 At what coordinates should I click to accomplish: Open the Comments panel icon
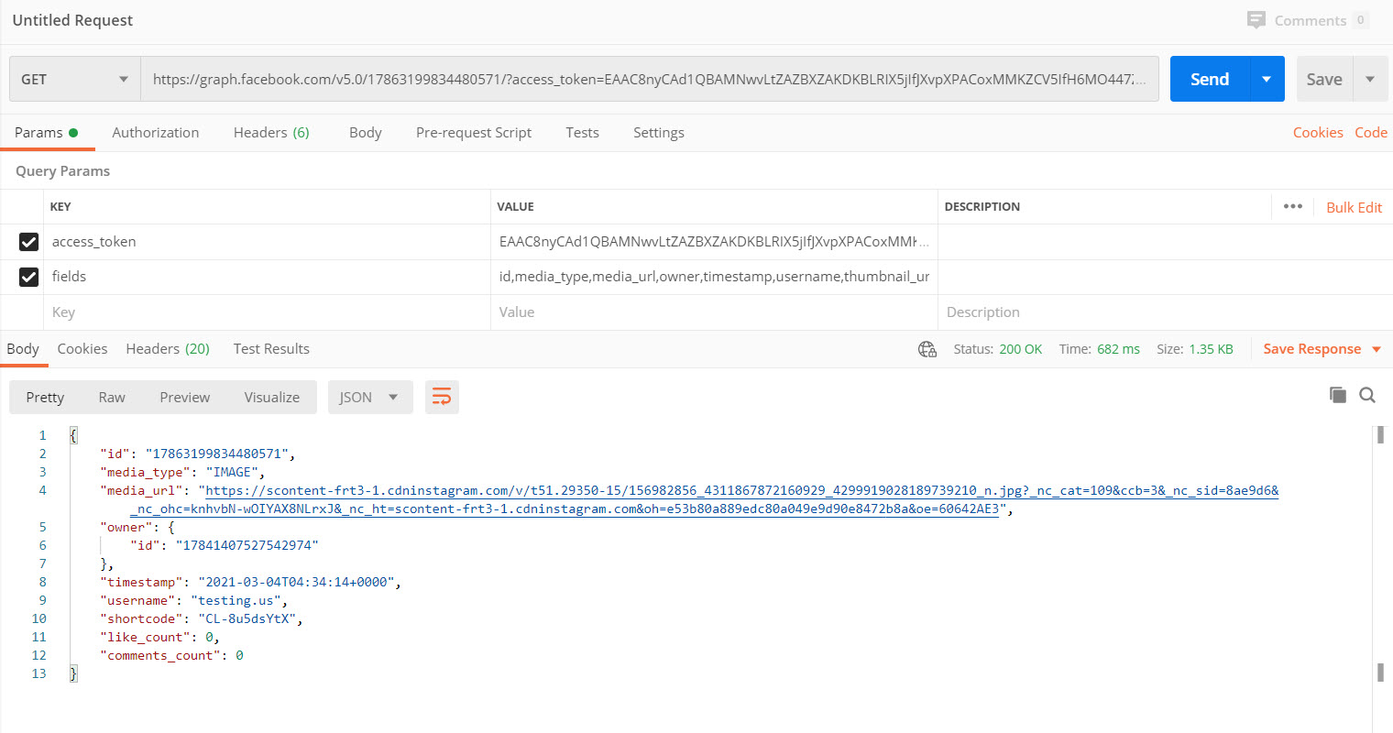(x=1256, y=20)
